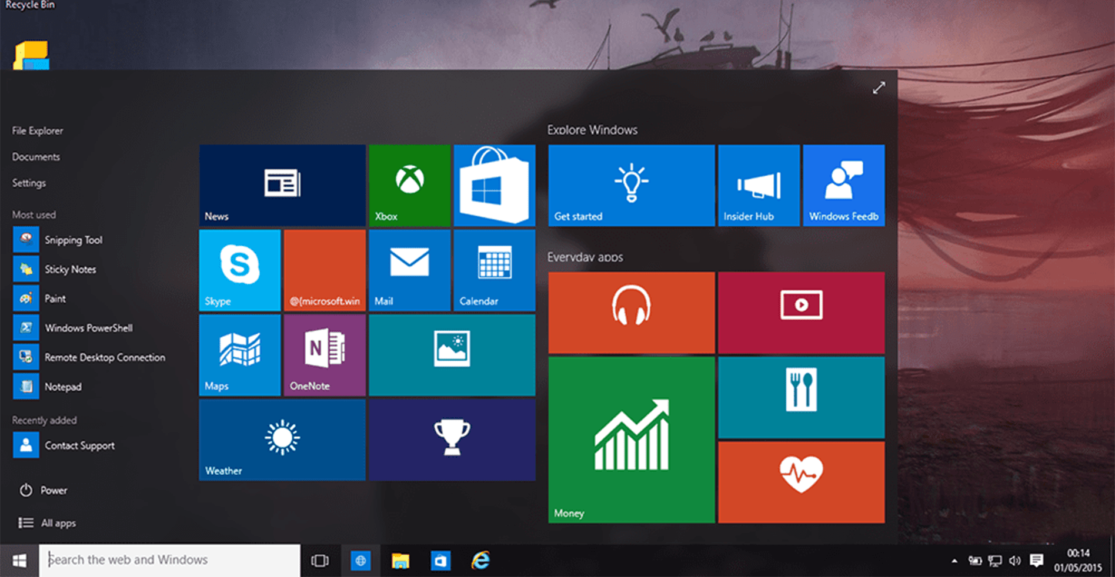Image resolution: width=1115 pixels, height=577 pixels.
Task: Open the orange @{microsoft.win tile
Action: click(x=325, y=270)
